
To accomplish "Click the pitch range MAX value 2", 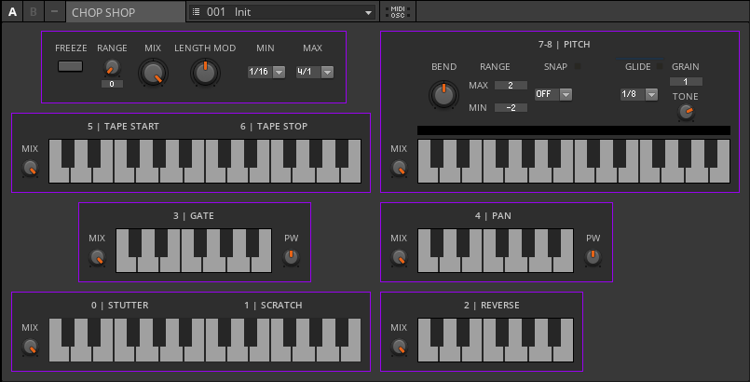I will click(511, 85).
